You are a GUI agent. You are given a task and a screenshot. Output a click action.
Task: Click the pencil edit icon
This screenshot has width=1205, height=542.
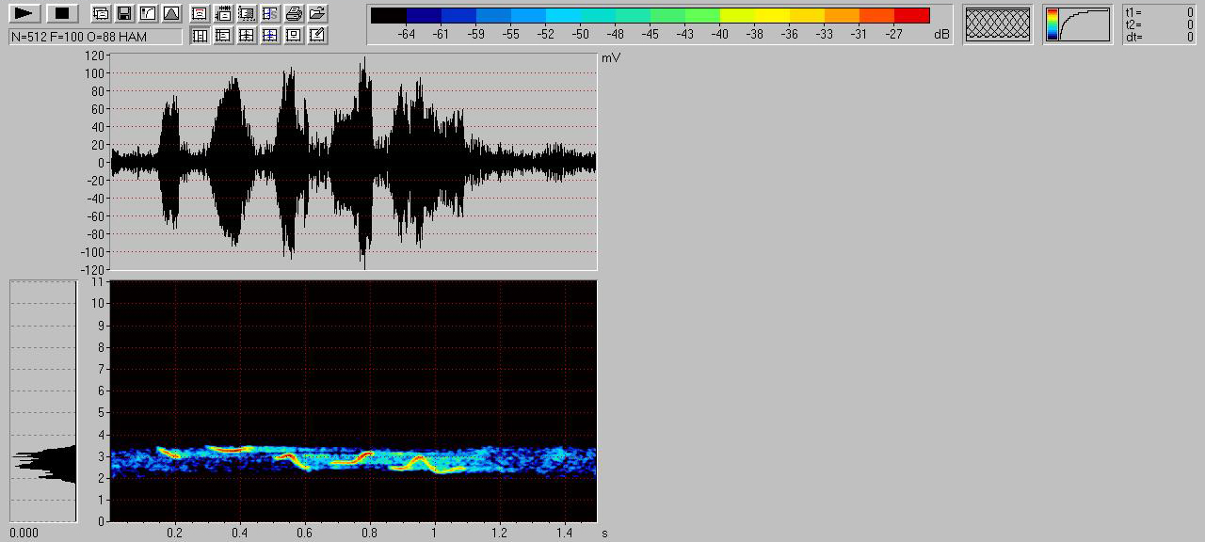(317, 36)
